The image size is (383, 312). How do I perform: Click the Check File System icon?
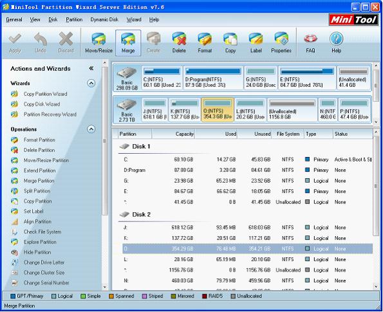point(15,232)
